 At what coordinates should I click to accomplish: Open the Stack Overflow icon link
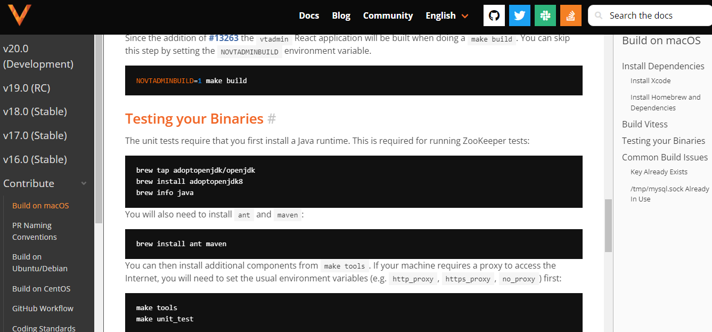(x=570, y=15)
